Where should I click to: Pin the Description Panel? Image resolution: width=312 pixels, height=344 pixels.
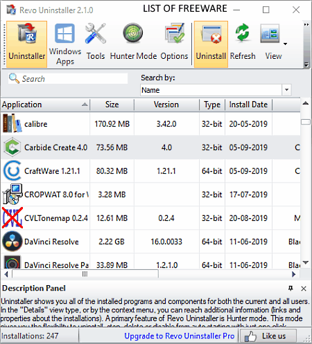(291, 289)
